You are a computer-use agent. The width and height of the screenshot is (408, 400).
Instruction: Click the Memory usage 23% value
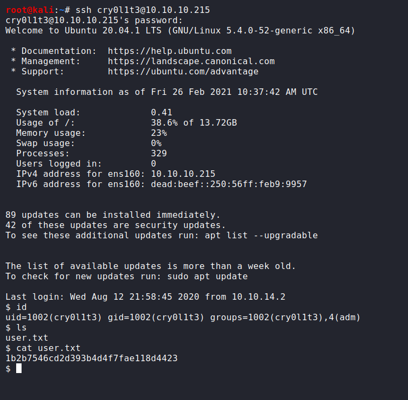click(x=158, y=133)
